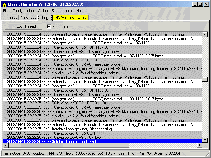Switch to the Newsjobs tab
Viewport: 211px width, 158px height.
[x=28, y=17]
